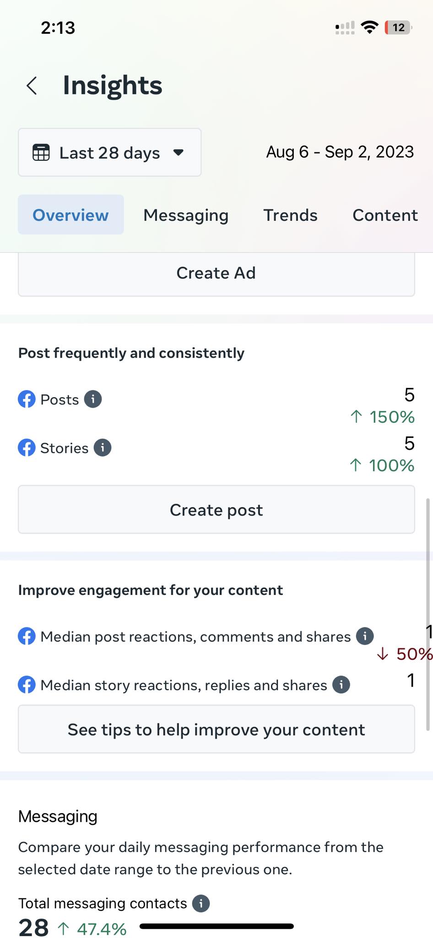Tap info icon for median post reactions
The image size is (433, 938).
(x=365, y=636)
